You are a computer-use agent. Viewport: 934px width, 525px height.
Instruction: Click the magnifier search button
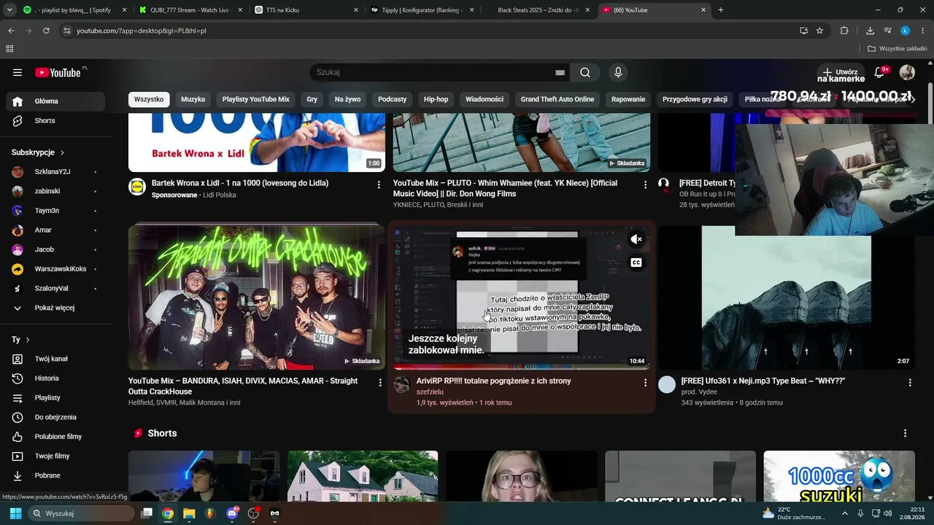pyautogui.click(x=585, y=72)
